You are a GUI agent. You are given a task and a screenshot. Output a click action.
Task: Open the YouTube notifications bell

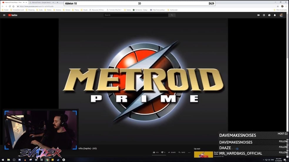pos(275,15)
